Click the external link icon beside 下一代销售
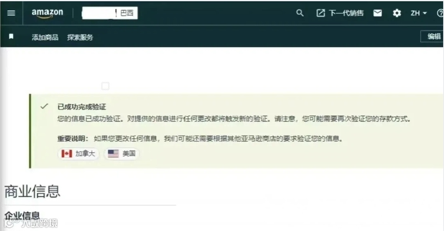This screenshot has width=444, height=231. (321, 13)
